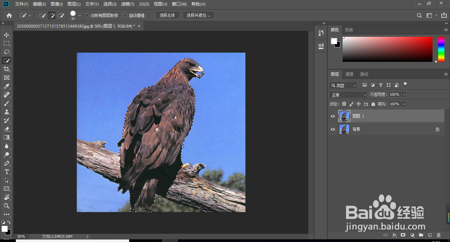Select the Dodge tool
Viewport: 450px width, 242px height.
(7, 155)
